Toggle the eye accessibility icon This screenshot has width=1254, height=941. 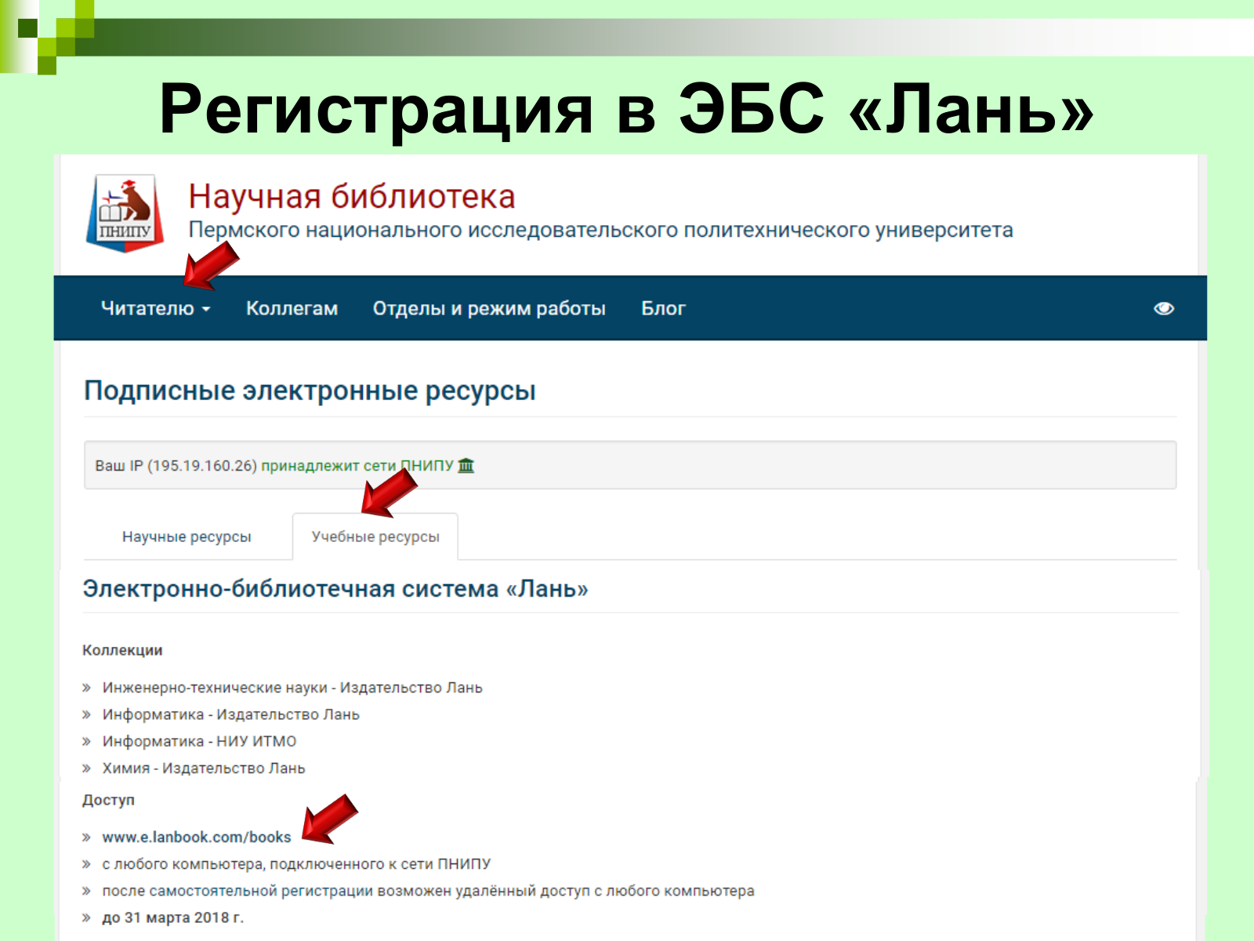(1164, 308)
